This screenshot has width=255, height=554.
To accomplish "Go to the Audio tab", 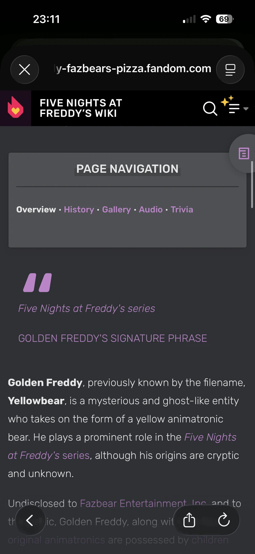I will tap(151, 209).
